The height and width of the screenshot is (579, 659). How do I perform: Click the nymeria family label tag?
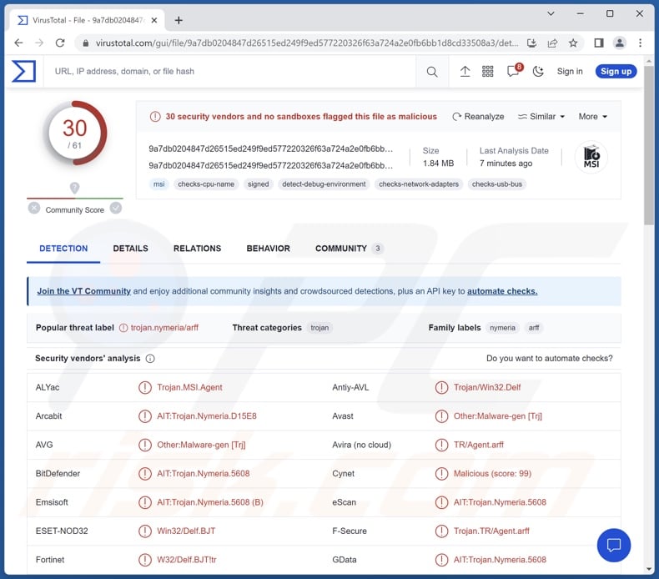click(x=502, y=328)
